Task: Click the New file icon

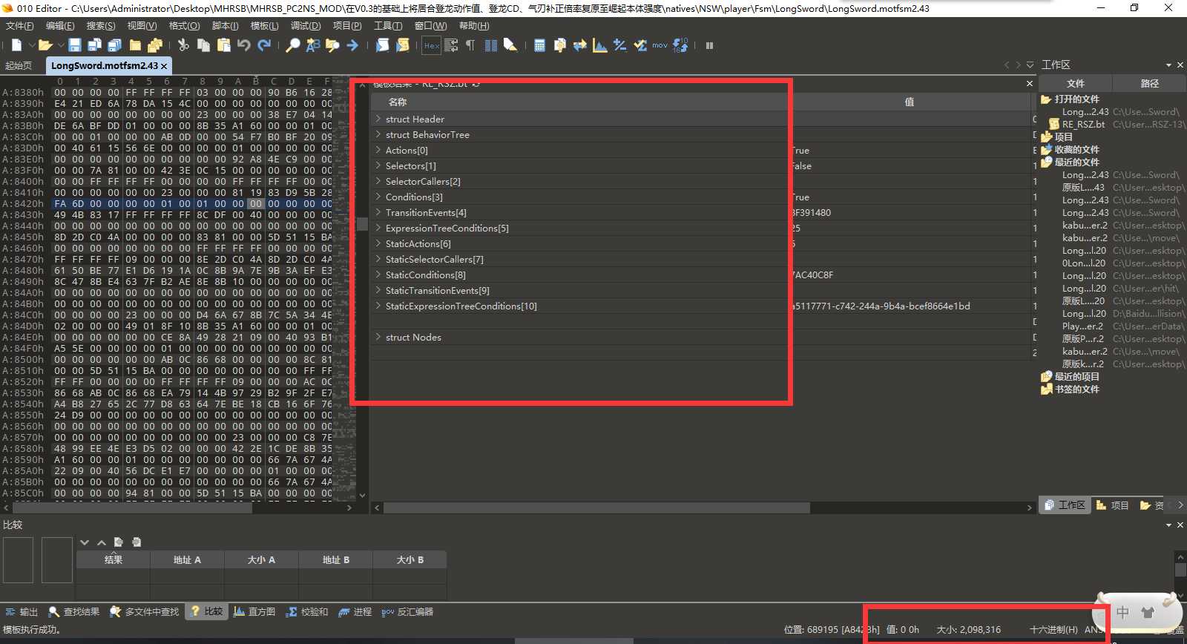Action: (x=16, y=45)
